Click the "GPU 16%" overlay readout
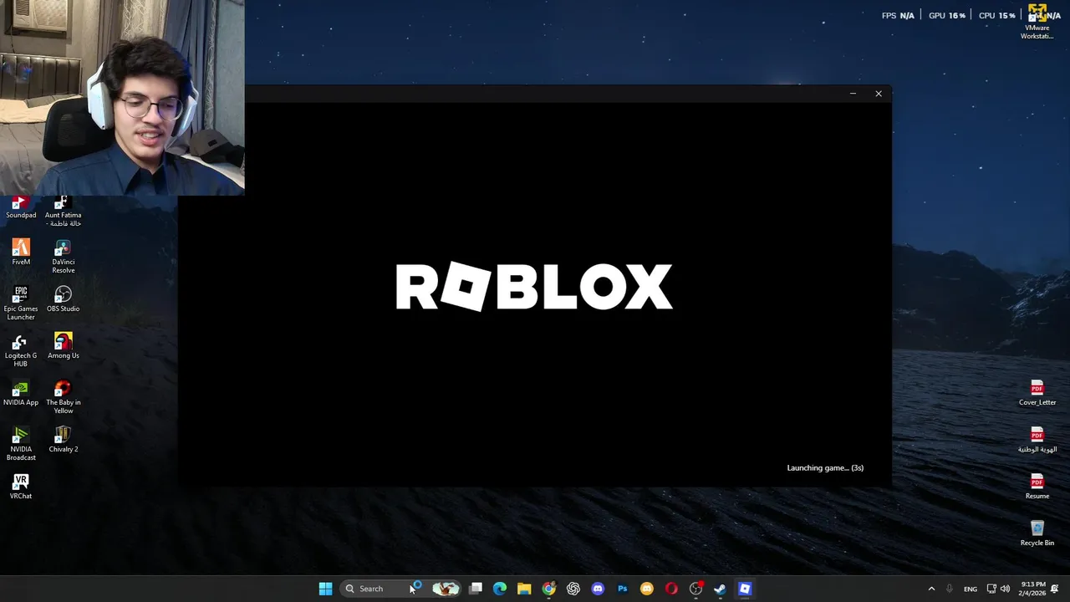The width and height of the screenshot is (1070, 602). pos(947,16)
